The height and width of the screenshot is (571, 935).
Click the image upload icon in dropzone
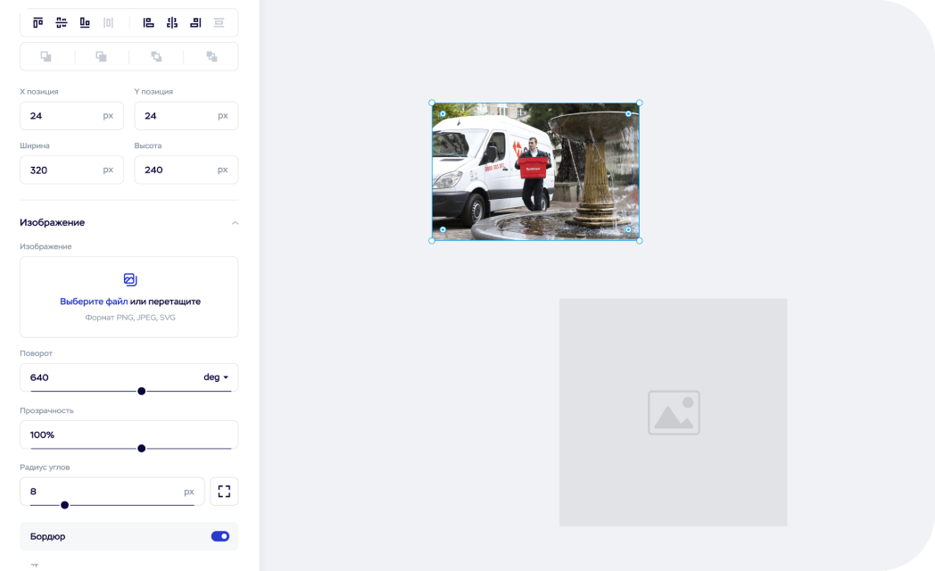click(129, 279)
